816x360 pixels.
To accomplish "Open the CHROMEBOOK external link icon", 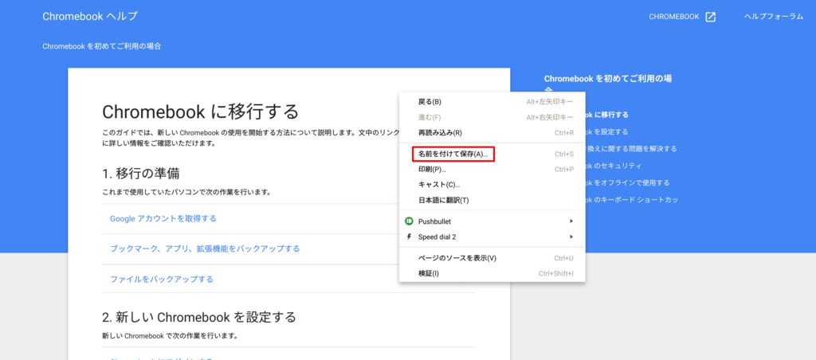I will [x=710, y=17].
